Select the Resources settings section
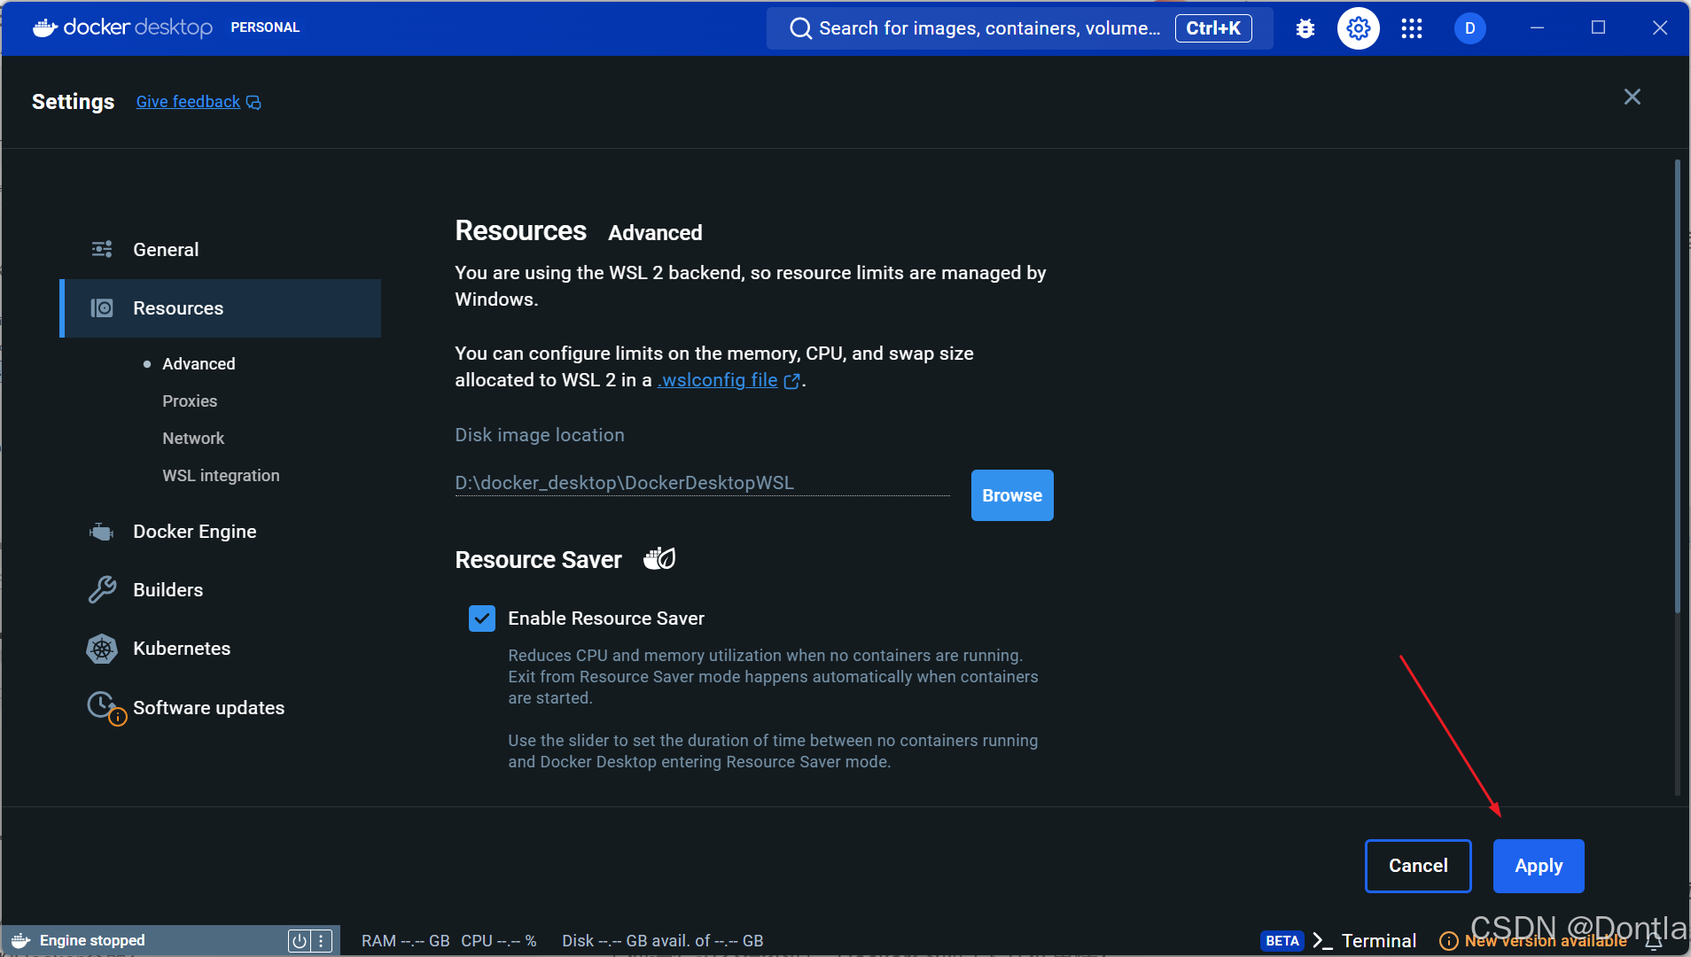The width and height of the screenshot is (1691, 957). pyautogui.click(x=221, y=308)
